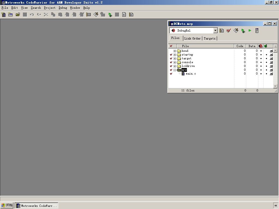The height and width of the screenshot is (209, 279).
Task: Sort by the File column header
Action: (x=205, y=46)
